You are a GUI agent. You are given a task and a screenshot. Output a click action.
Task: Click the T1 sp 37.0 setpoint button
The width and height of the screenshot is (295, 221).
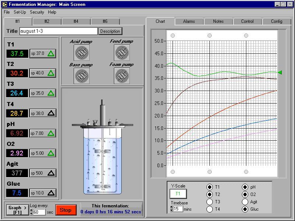pos(43,54)
